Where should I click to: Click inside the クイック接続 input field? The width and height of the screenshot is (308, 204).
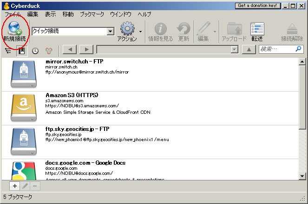coord(70,31)
